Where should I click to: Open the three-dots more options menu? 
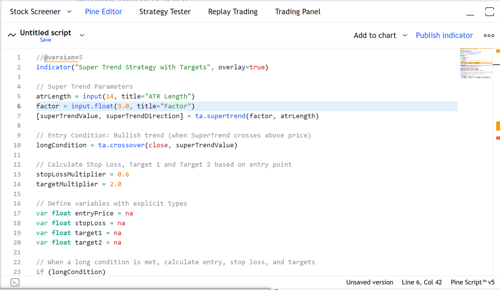pos(489,36)
